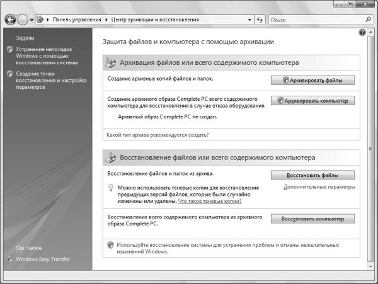Expand the breadcrumb arrow before Панель управления

pos(48,20)
